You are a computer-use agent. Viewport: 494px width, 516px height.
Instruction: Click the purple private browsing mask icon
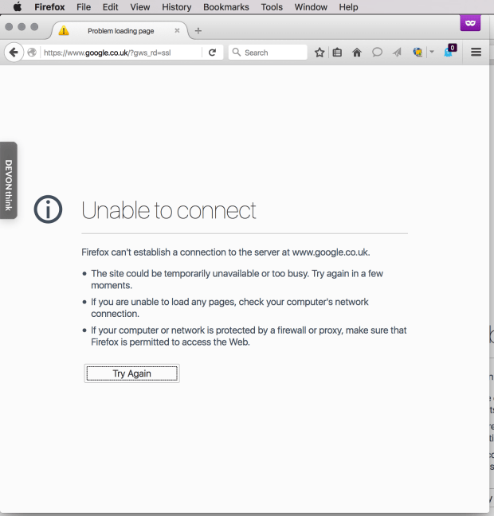point(470,23)
